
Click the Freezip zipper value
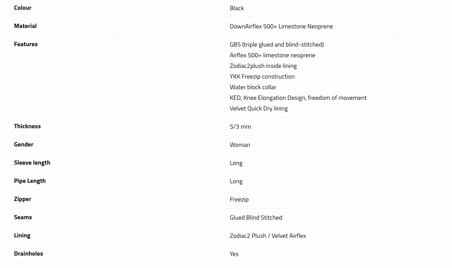click(239, 199)
